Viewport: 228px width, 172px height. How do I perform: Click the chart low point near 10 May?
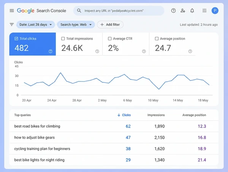click(x=159, y=89)
